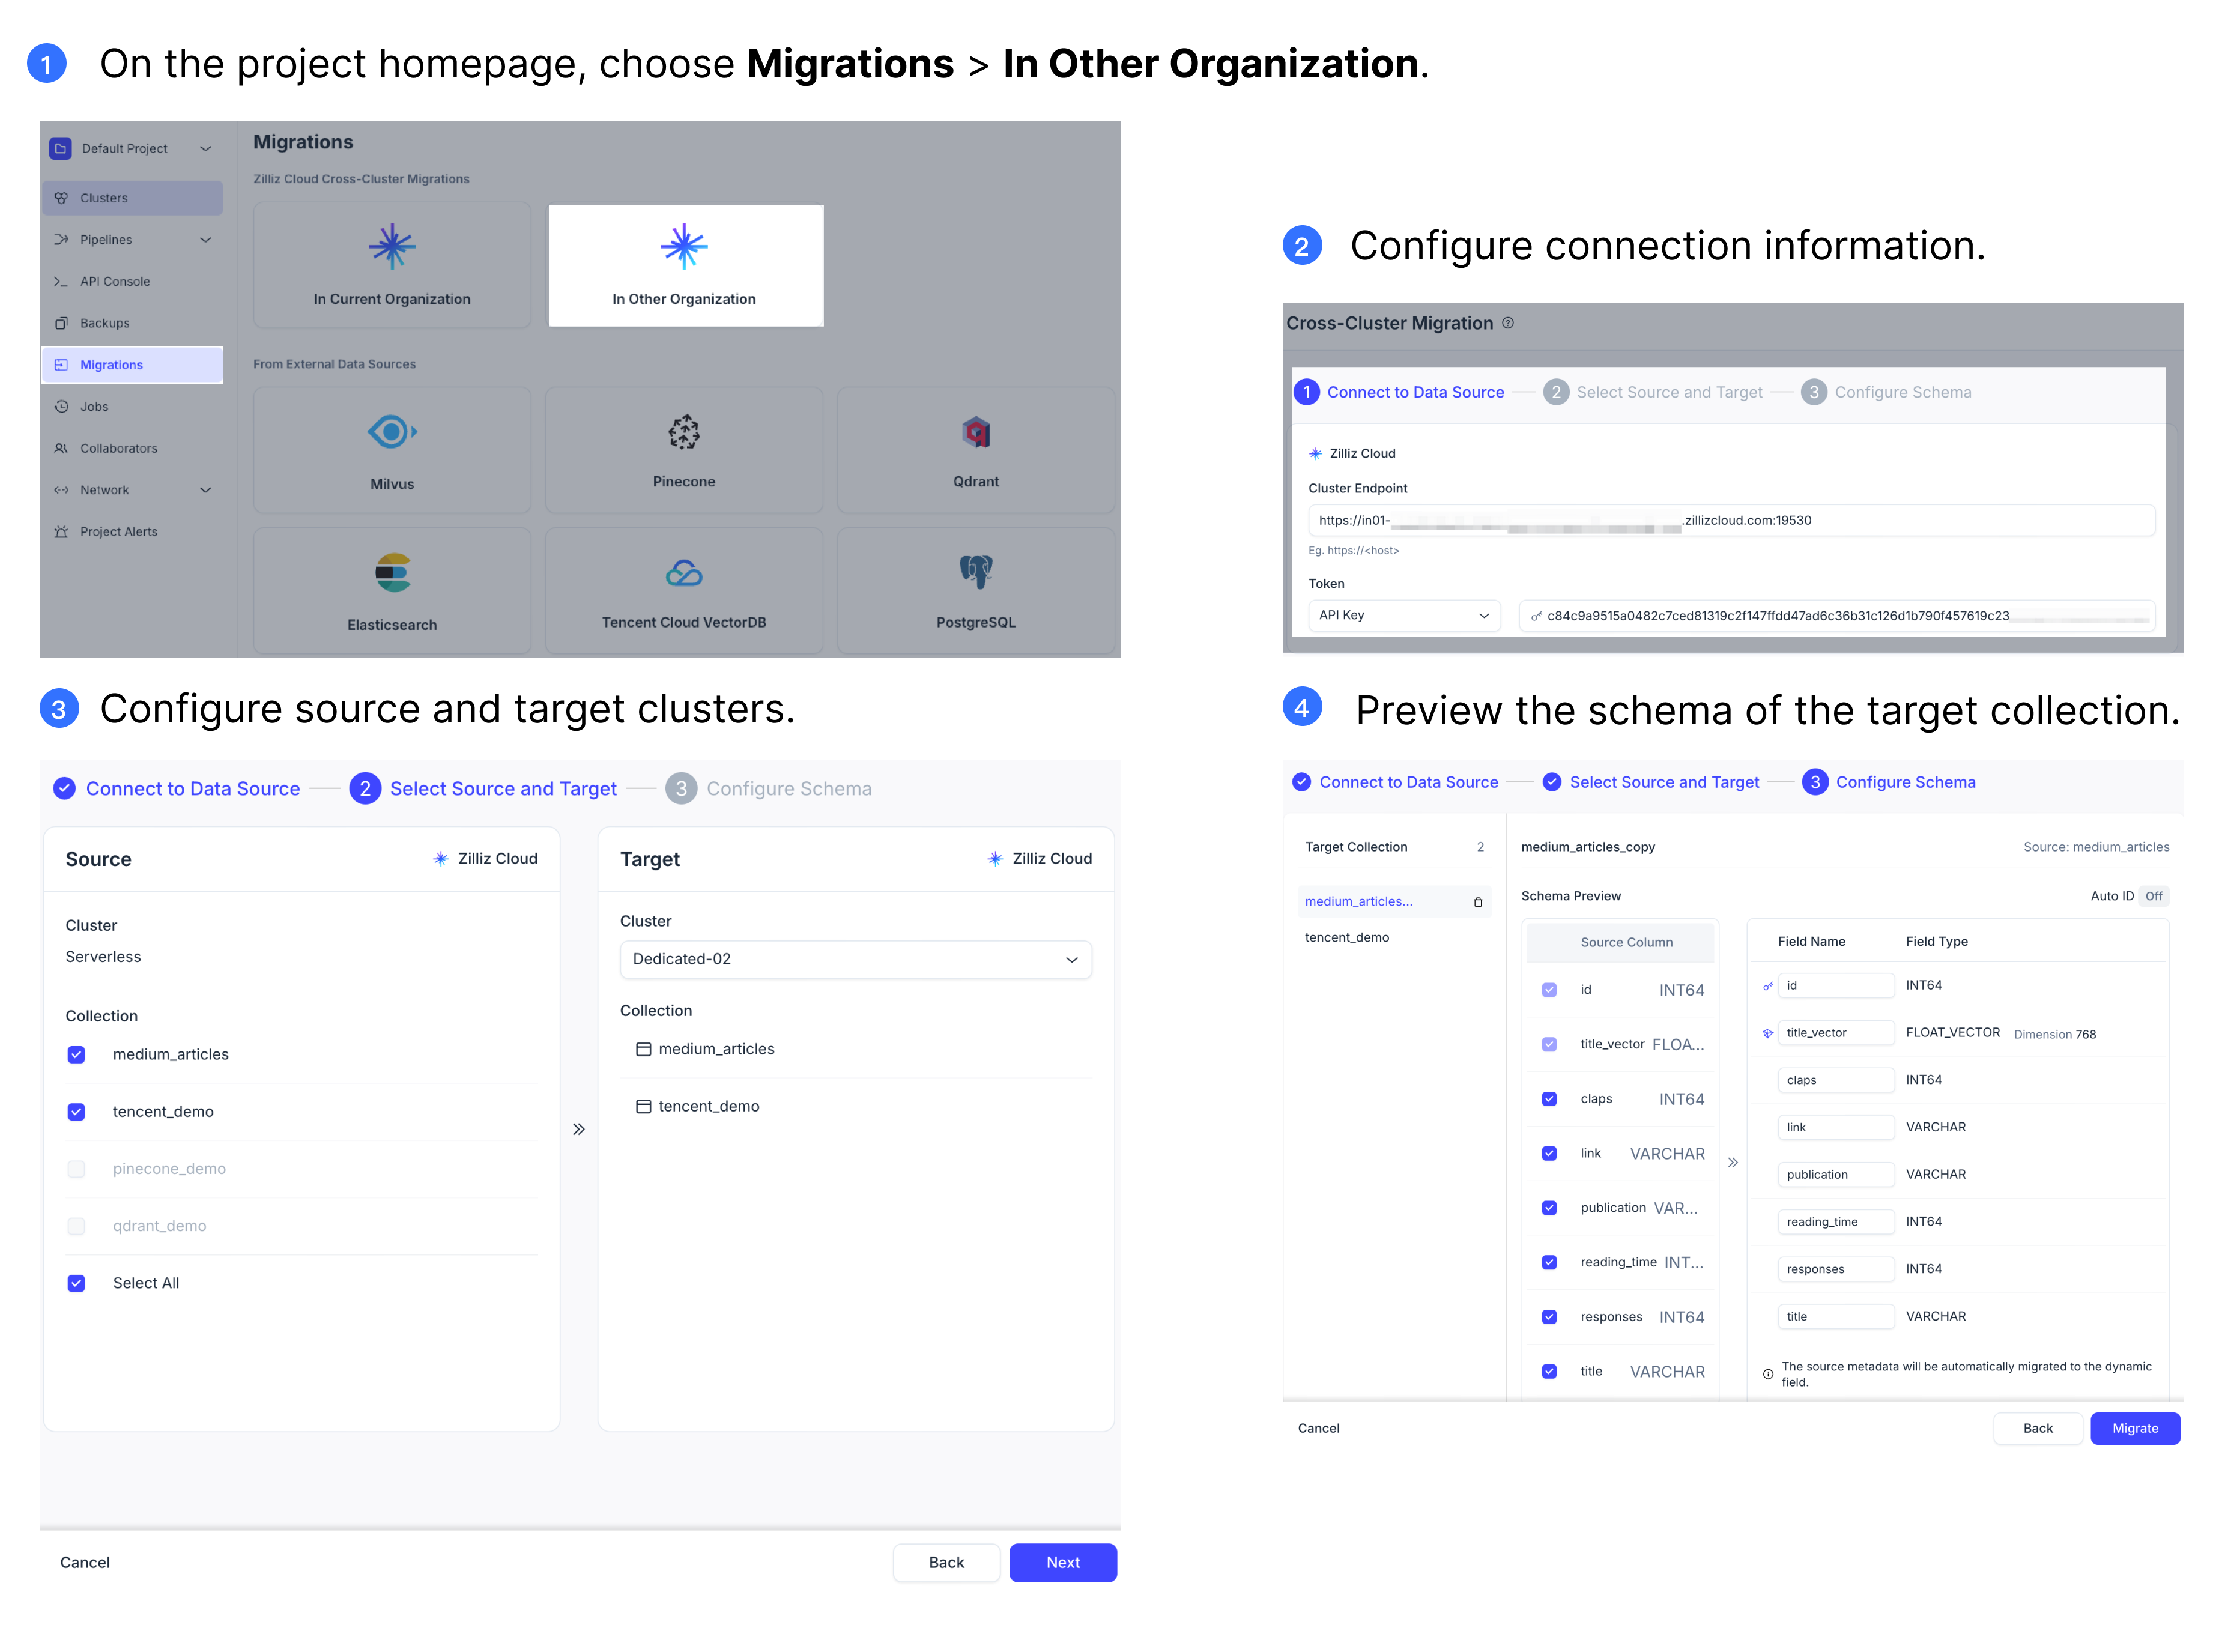2225x1652 pixels.
Task: Open the Default Project dropdown
Action: coord(132,148)
